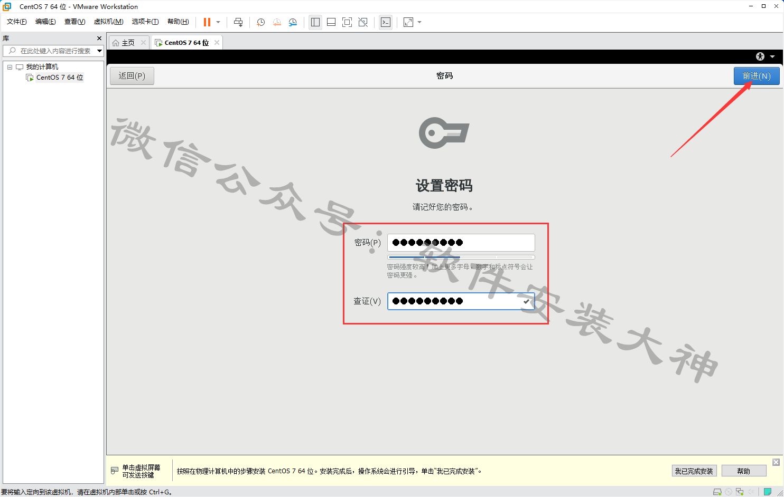Dismiss the yellow installation hint bar
This screenshot has height=497, width=784.
(x=776, y=462)
